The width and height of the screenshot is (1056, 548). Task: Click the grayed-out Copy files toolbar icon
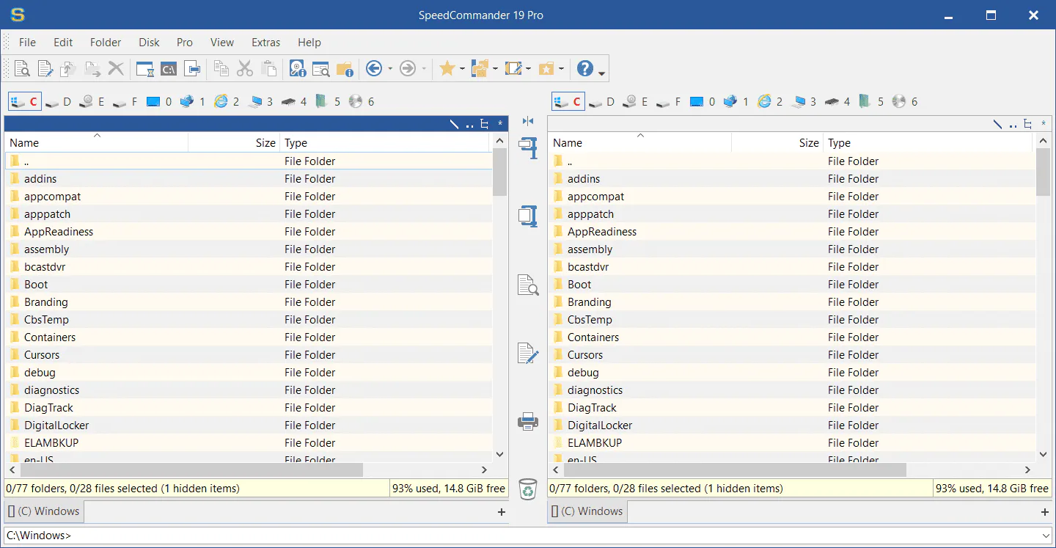[69, 69]
